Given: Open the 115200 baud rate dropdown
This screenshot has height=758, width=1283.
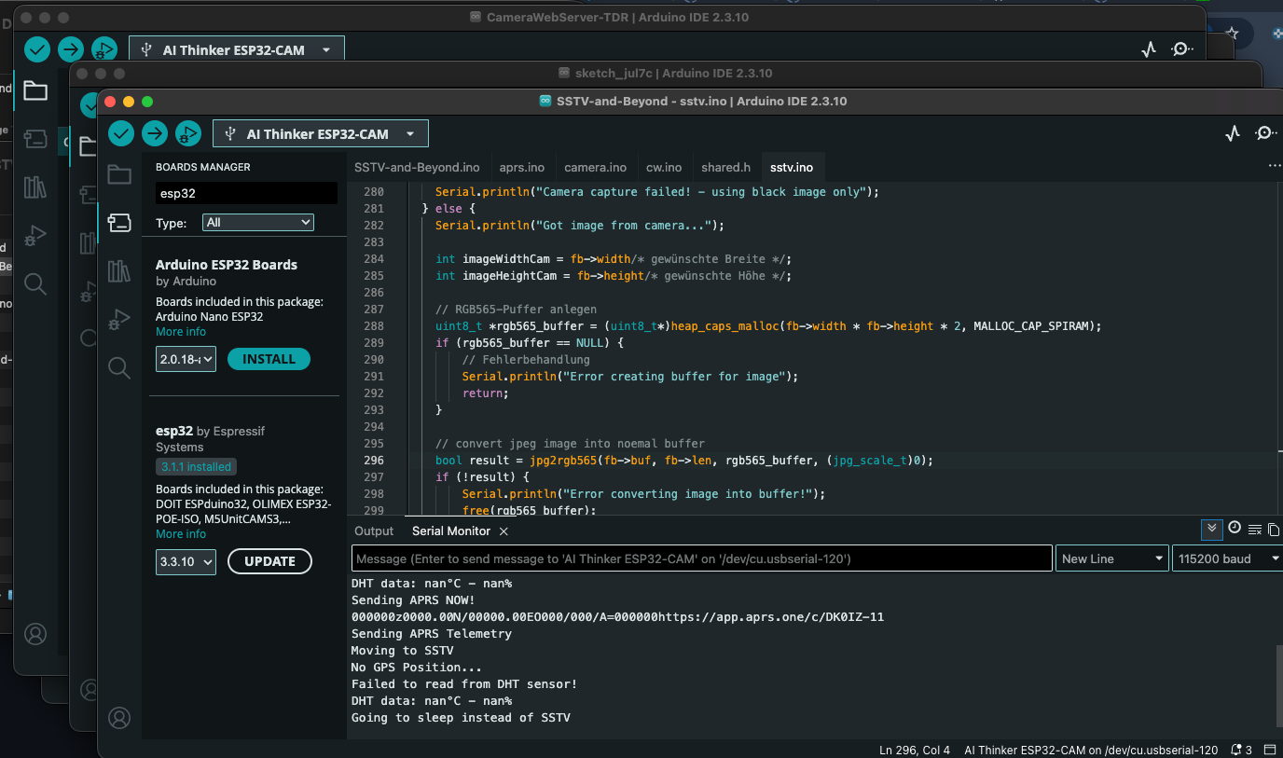Looking at the screenshot, I should point(1228,558).
